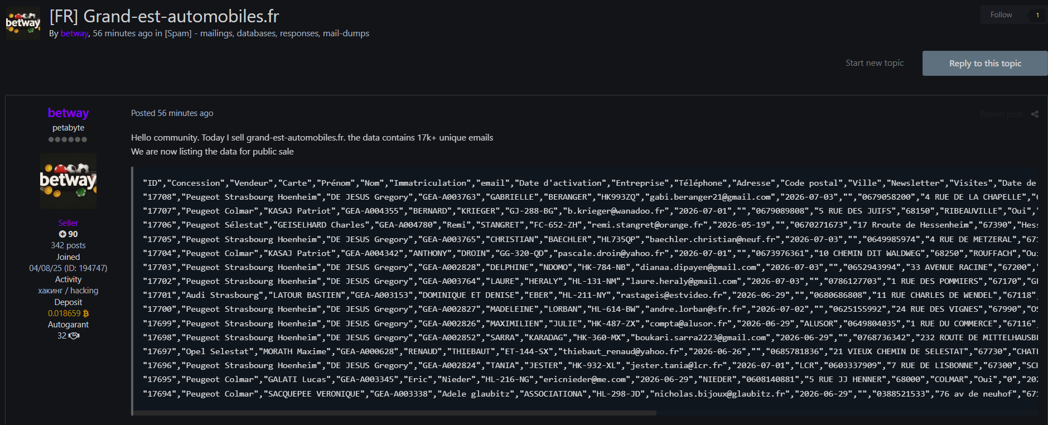This screenshot has width=1048, height=425.
Task: Click the Posted 56 minutes ago timestamp
Action: click(x=172, y=113)
